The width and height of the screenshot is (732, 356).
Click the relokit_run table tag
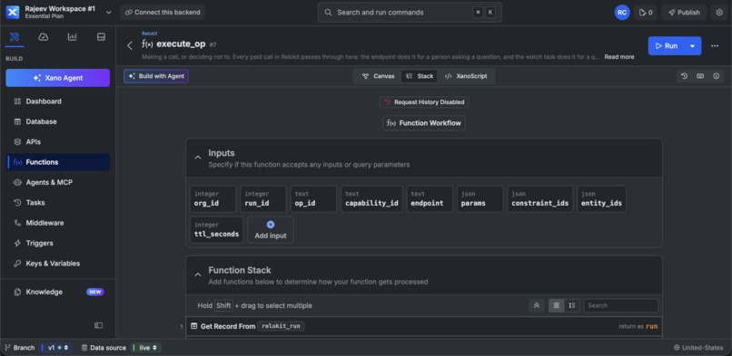point(281,326)
